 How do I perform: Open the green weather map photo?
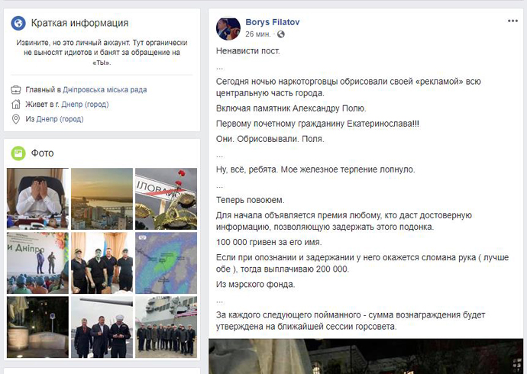[x=166, y=263]
